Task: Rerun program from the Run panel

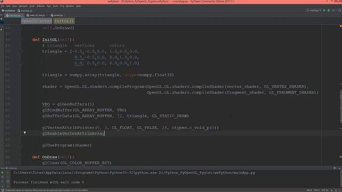Action: (x=2, y=172)
